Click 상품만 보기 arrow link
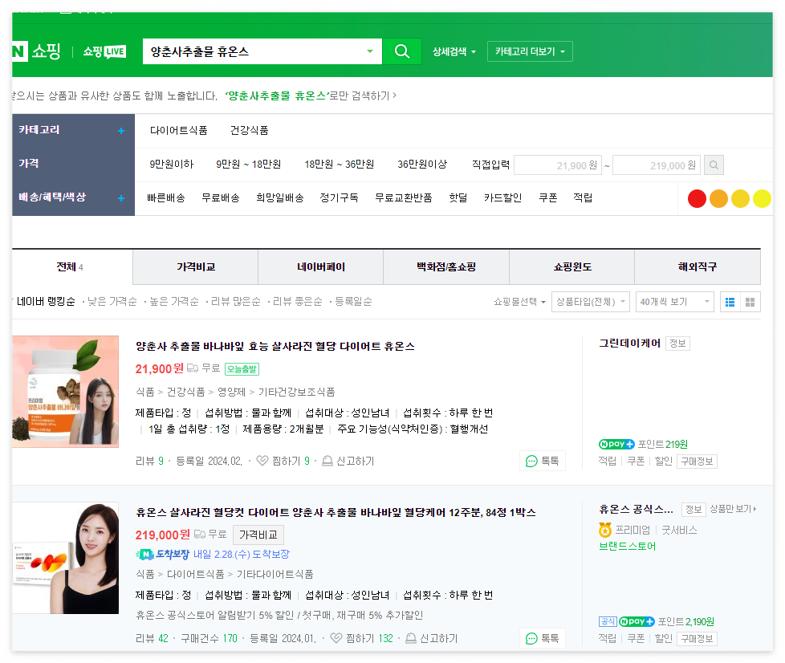 733,509
